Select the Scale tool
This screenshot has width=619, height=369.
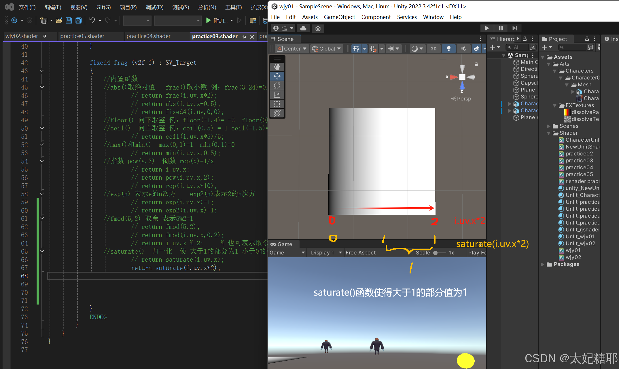pos(277,95)
